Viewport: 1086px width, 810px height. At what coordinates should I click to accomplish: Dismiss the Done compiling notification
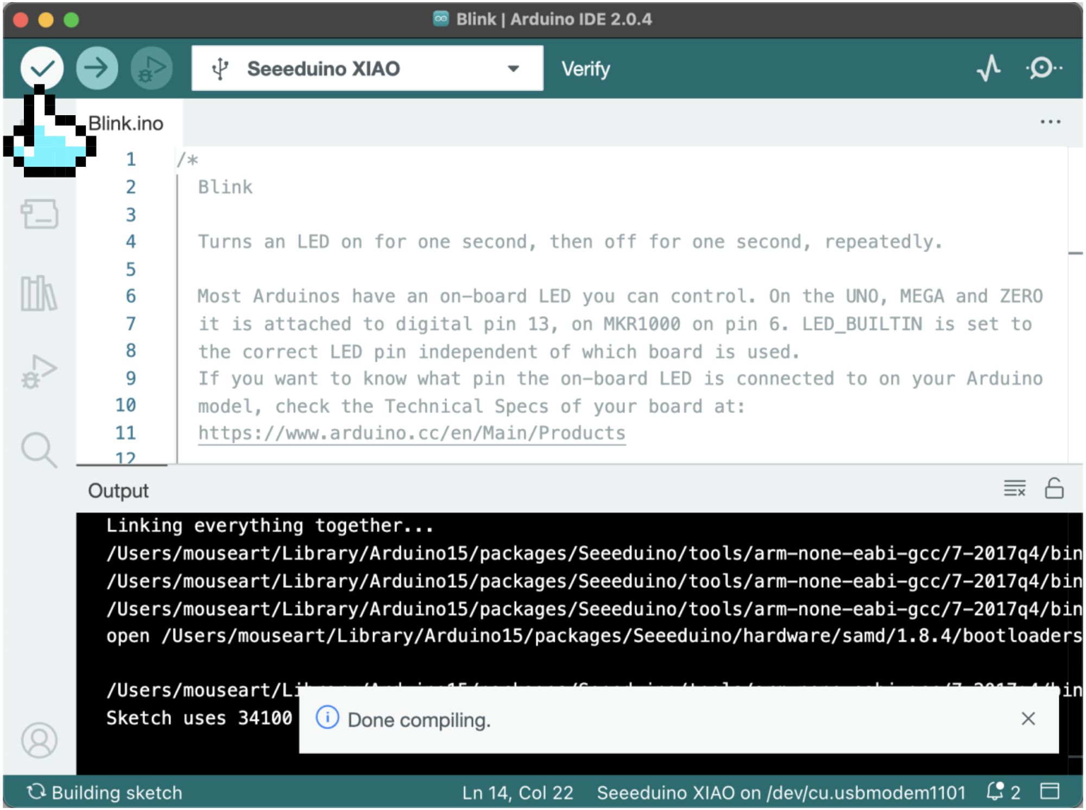coord(1028,719)
